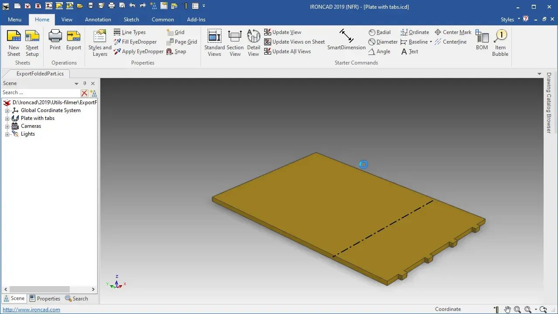Click Undo in the quick access toolbar
The width and height of the screenshot is (558, 314).
[132, 6]
